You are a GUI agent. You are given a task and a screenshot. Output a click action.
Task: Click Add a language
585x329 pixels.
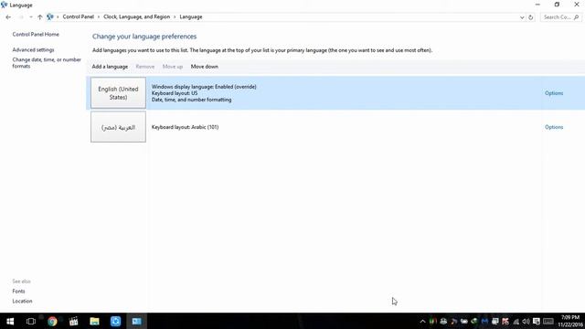(x=110, y=67)
